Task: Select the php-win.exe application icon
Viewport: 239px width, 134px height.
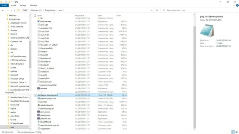Action: [38, 118]
